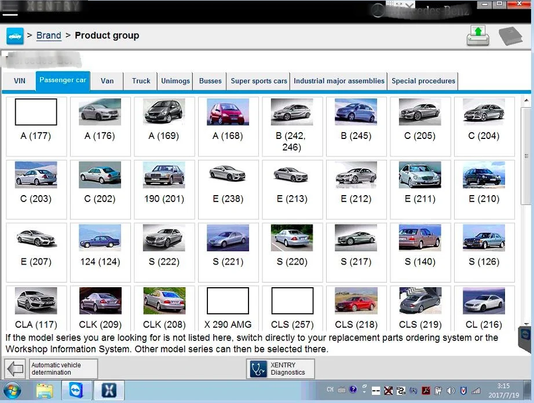Pick the red A (168) car
Screen dimensions: 534x403
[x=228, y=112]
